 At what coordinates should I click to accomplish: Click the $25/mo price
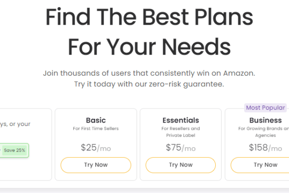[96, 148]
